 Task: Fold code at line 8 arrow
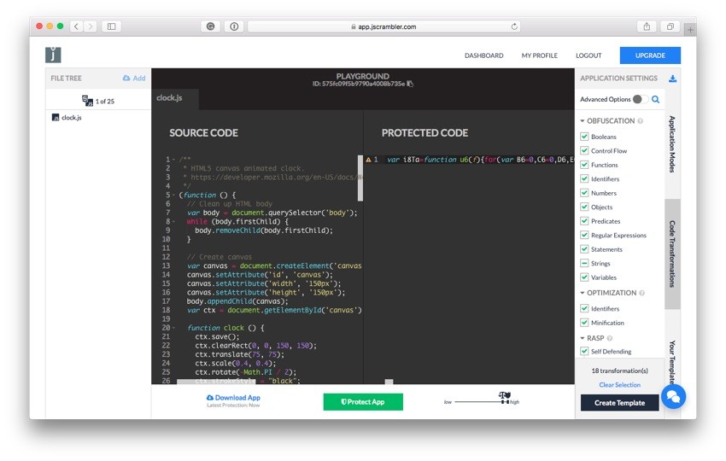pyautogui.click(x=173, y=222)
